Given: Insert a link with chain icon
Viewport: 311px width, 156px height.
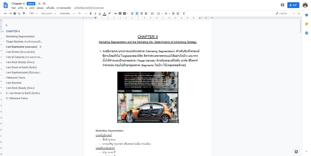Looking at the screenshot, I should pos(116,13).
